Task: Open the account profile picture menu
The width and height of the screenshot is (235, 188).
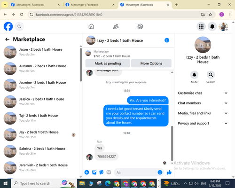Action: [x=223, y=26]
